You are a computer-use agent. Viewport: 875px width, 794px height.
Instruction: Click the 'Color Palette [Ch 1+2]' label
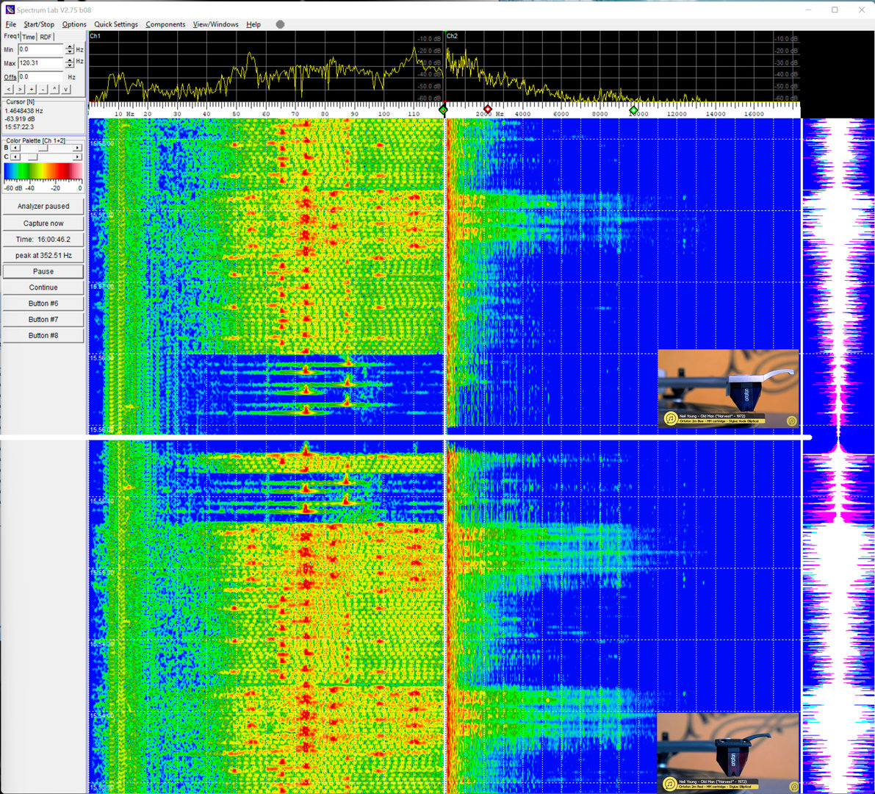click(x=36, y=140)
